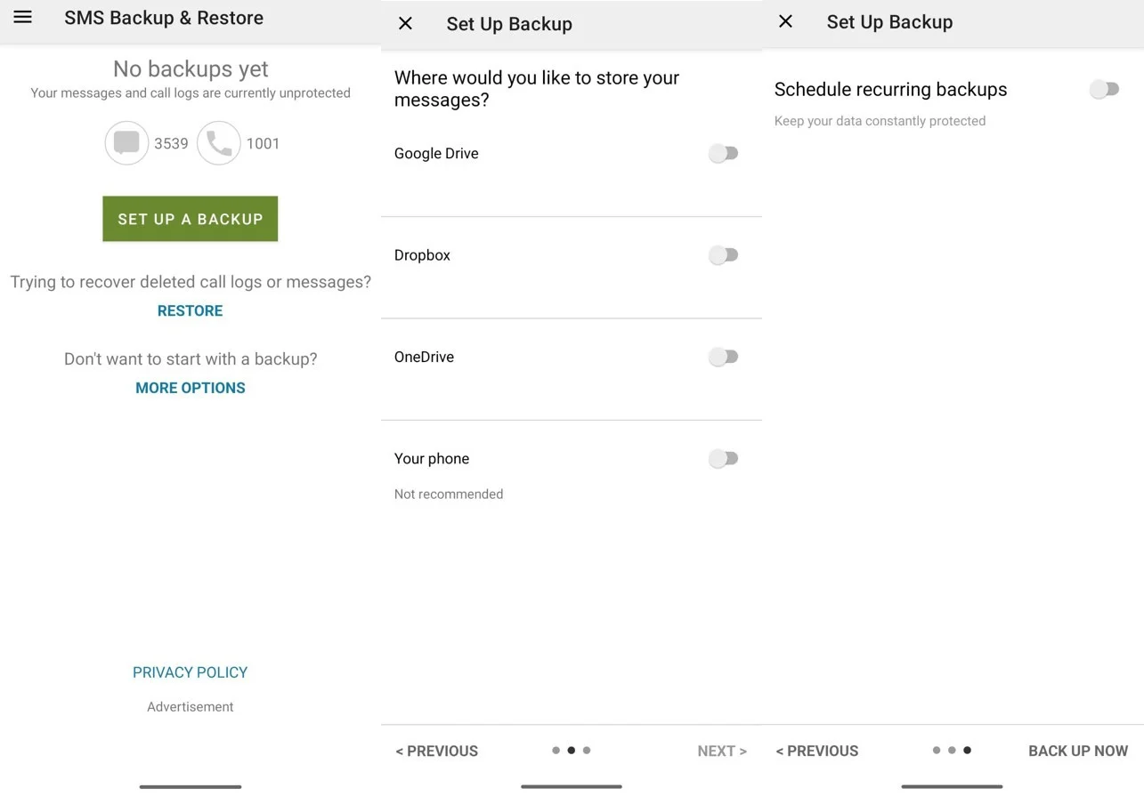Click the SET UP A BACKUP button
Image resolution: width=1144 pixels, height=796 pixels.
coord(190,218)
